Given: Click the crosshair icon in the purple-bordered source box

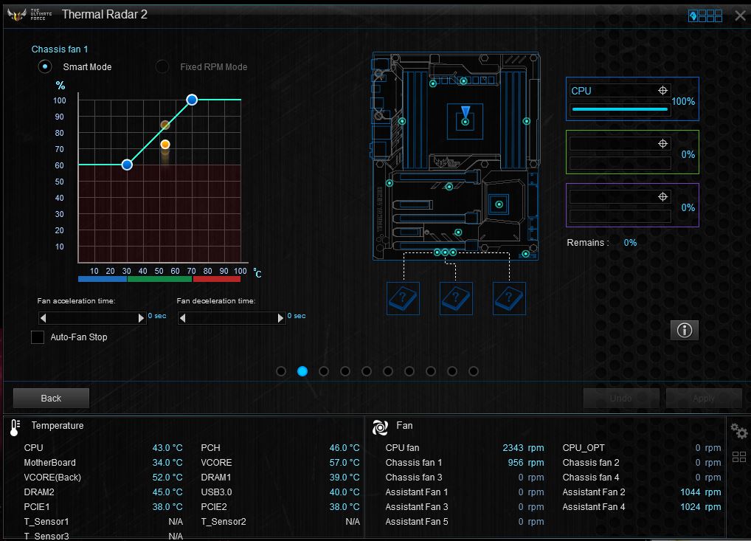Looking at the screenshot, I should (663, 196).
